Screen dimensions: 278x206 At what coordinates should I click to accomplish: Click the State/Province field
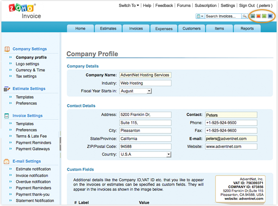pos(145,139)
